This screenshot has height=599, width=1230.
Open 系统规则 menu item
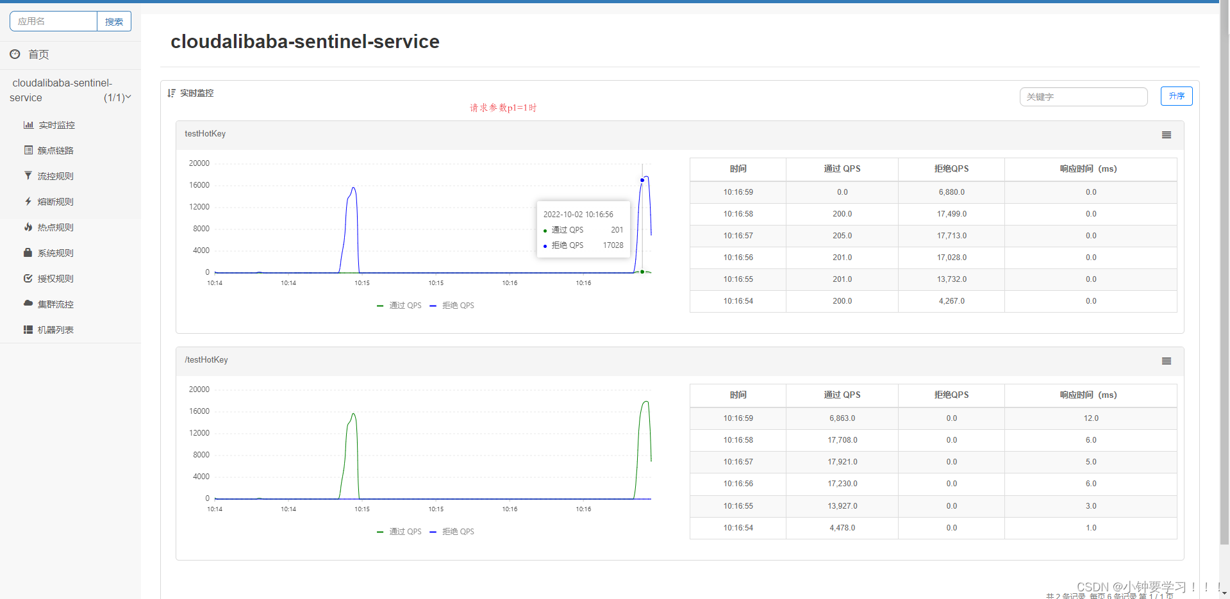click(56, 253)
